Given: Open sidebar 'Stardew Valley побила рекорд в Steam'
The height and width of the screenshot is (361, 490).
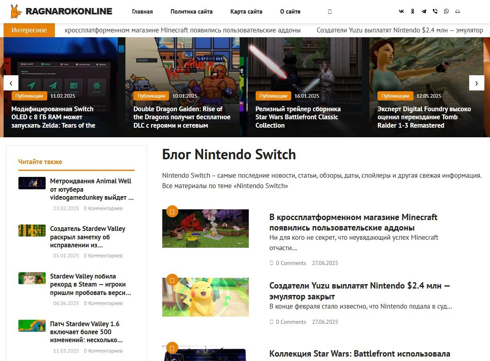Looking at the screenshot, I should 91,284.
